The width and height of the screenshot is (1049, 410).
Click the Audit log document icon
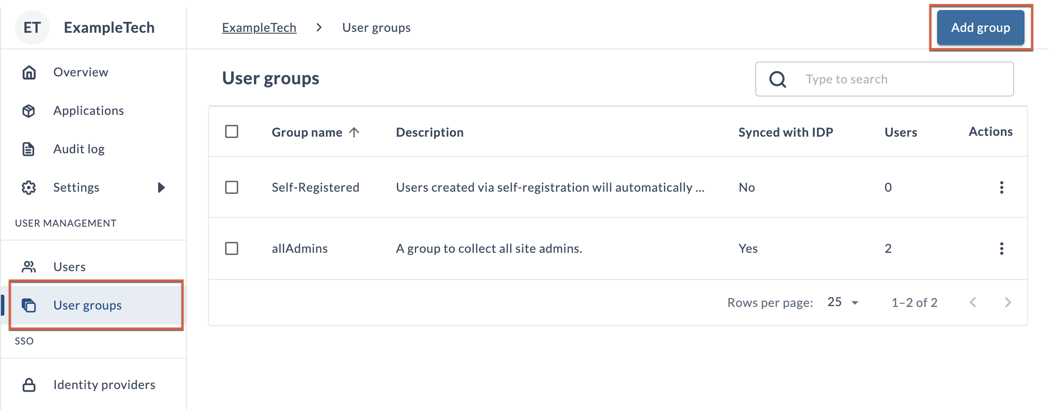(29, 149)
